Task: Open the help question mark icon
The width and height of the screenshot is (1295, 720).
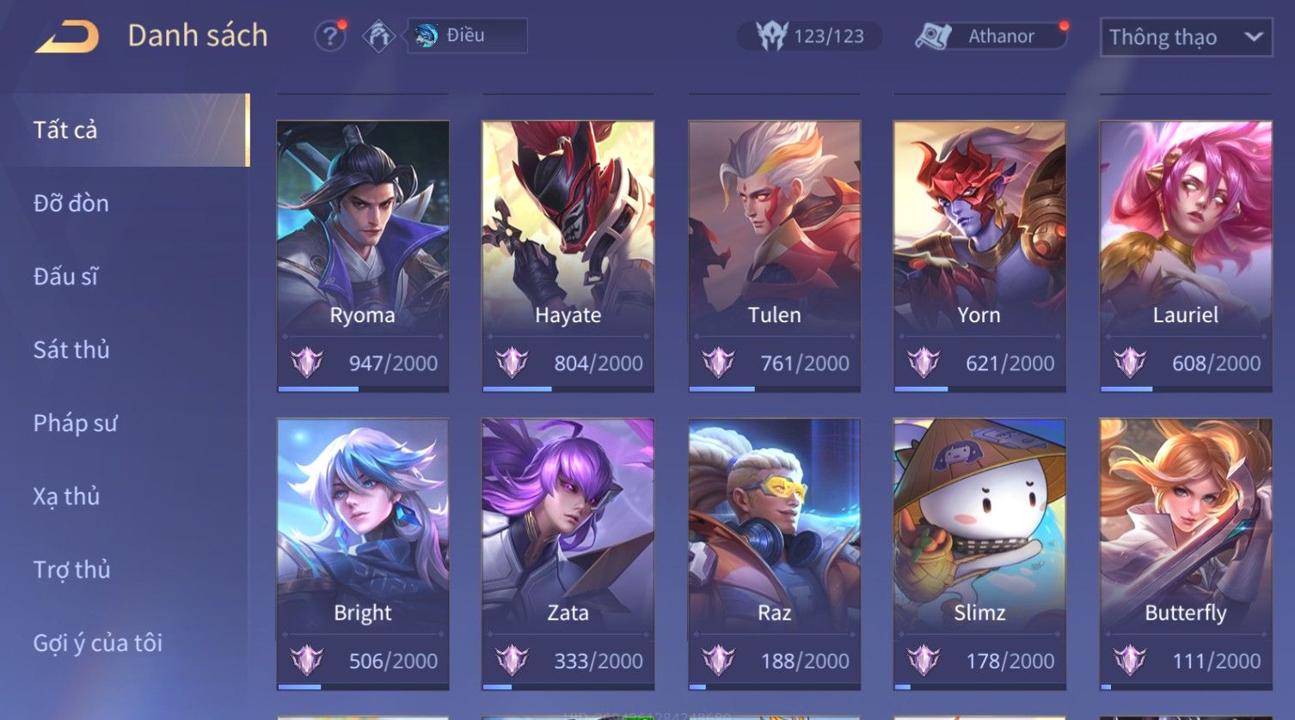Action: click(329, 36)
